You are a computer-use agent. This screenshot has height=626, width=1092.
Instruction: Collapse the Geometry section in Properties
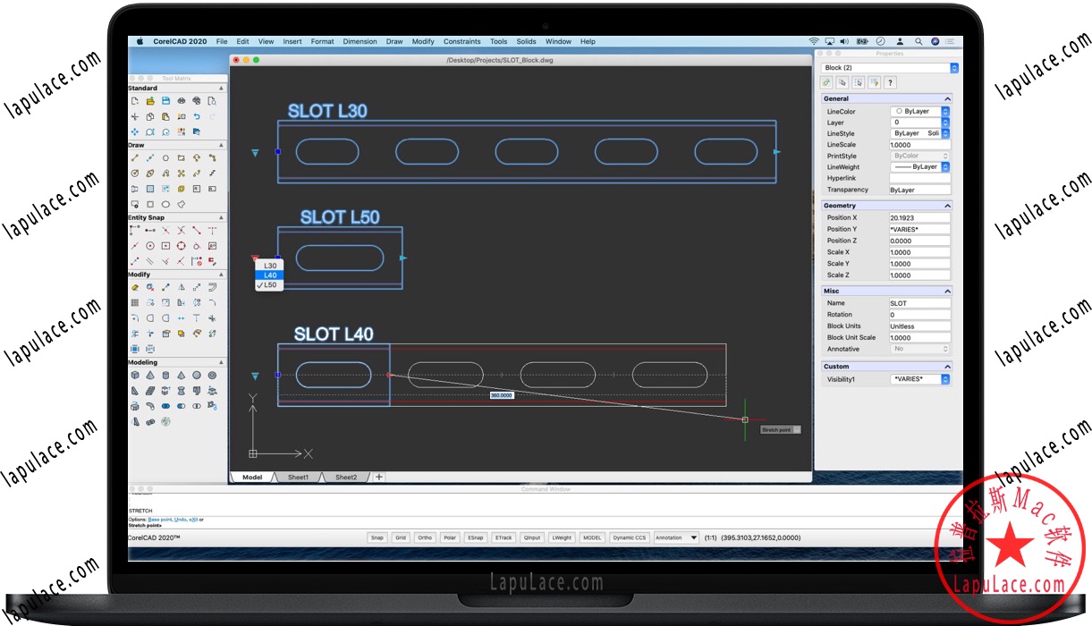coord(949,205)
